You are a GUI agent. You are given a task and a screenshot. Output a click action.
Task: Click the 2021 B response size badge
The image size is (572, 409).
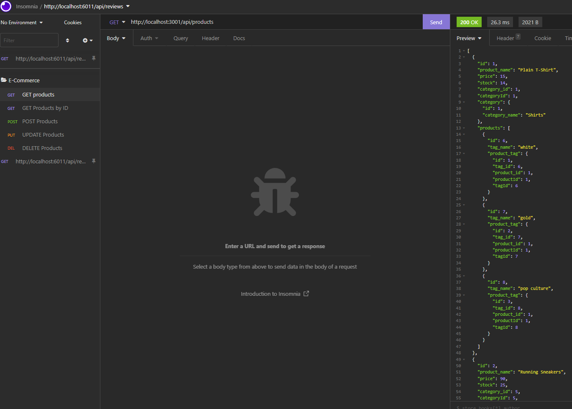coord(530,22)
